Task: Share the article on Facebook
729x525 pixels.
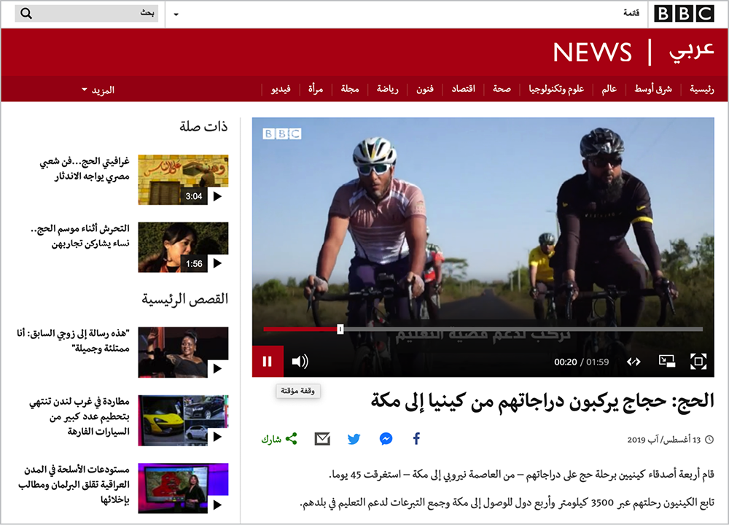Action: (x=416, y=438)
